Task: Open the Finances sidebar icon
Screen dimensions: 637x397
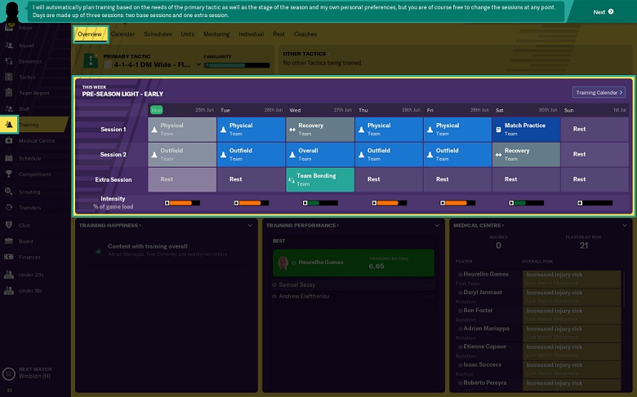Action: point(9,257)
